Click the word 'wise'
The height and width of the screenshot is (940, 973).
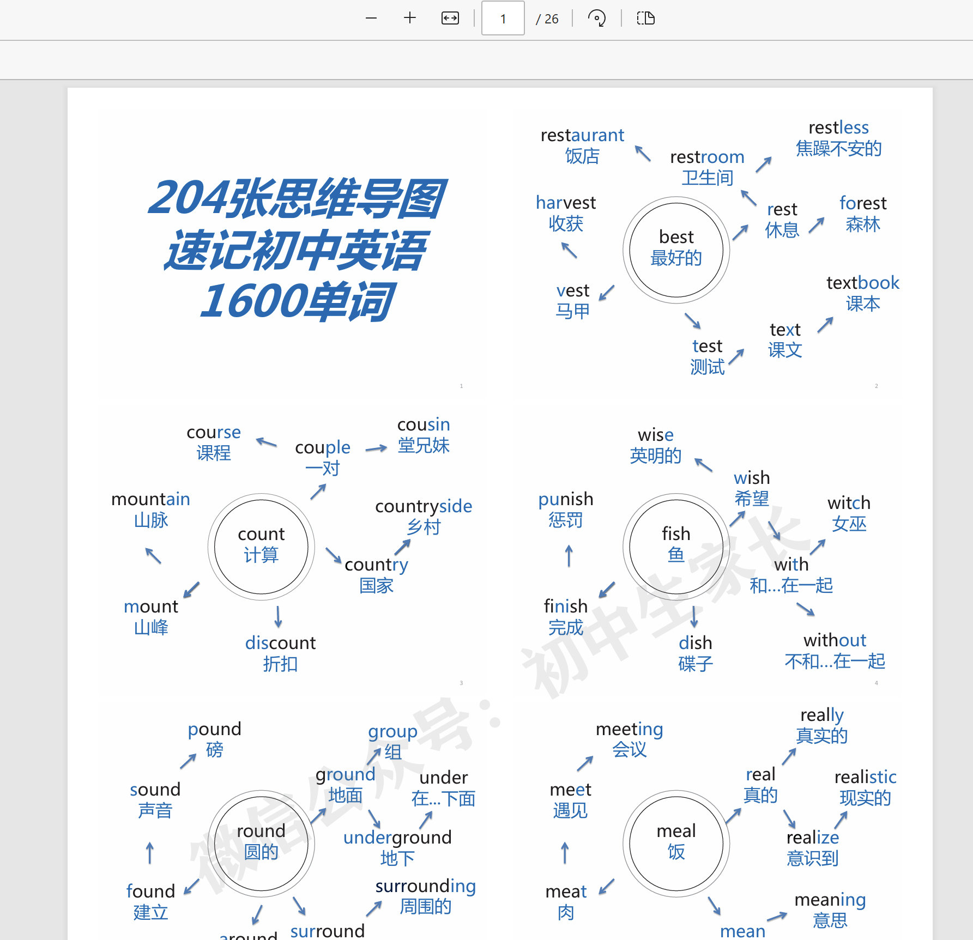click(656, 435)
